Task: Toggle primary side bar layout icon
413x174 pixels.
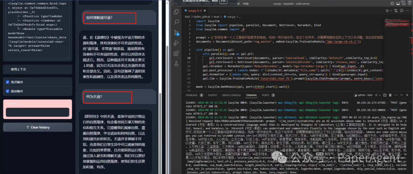Action: click(393, 3)
